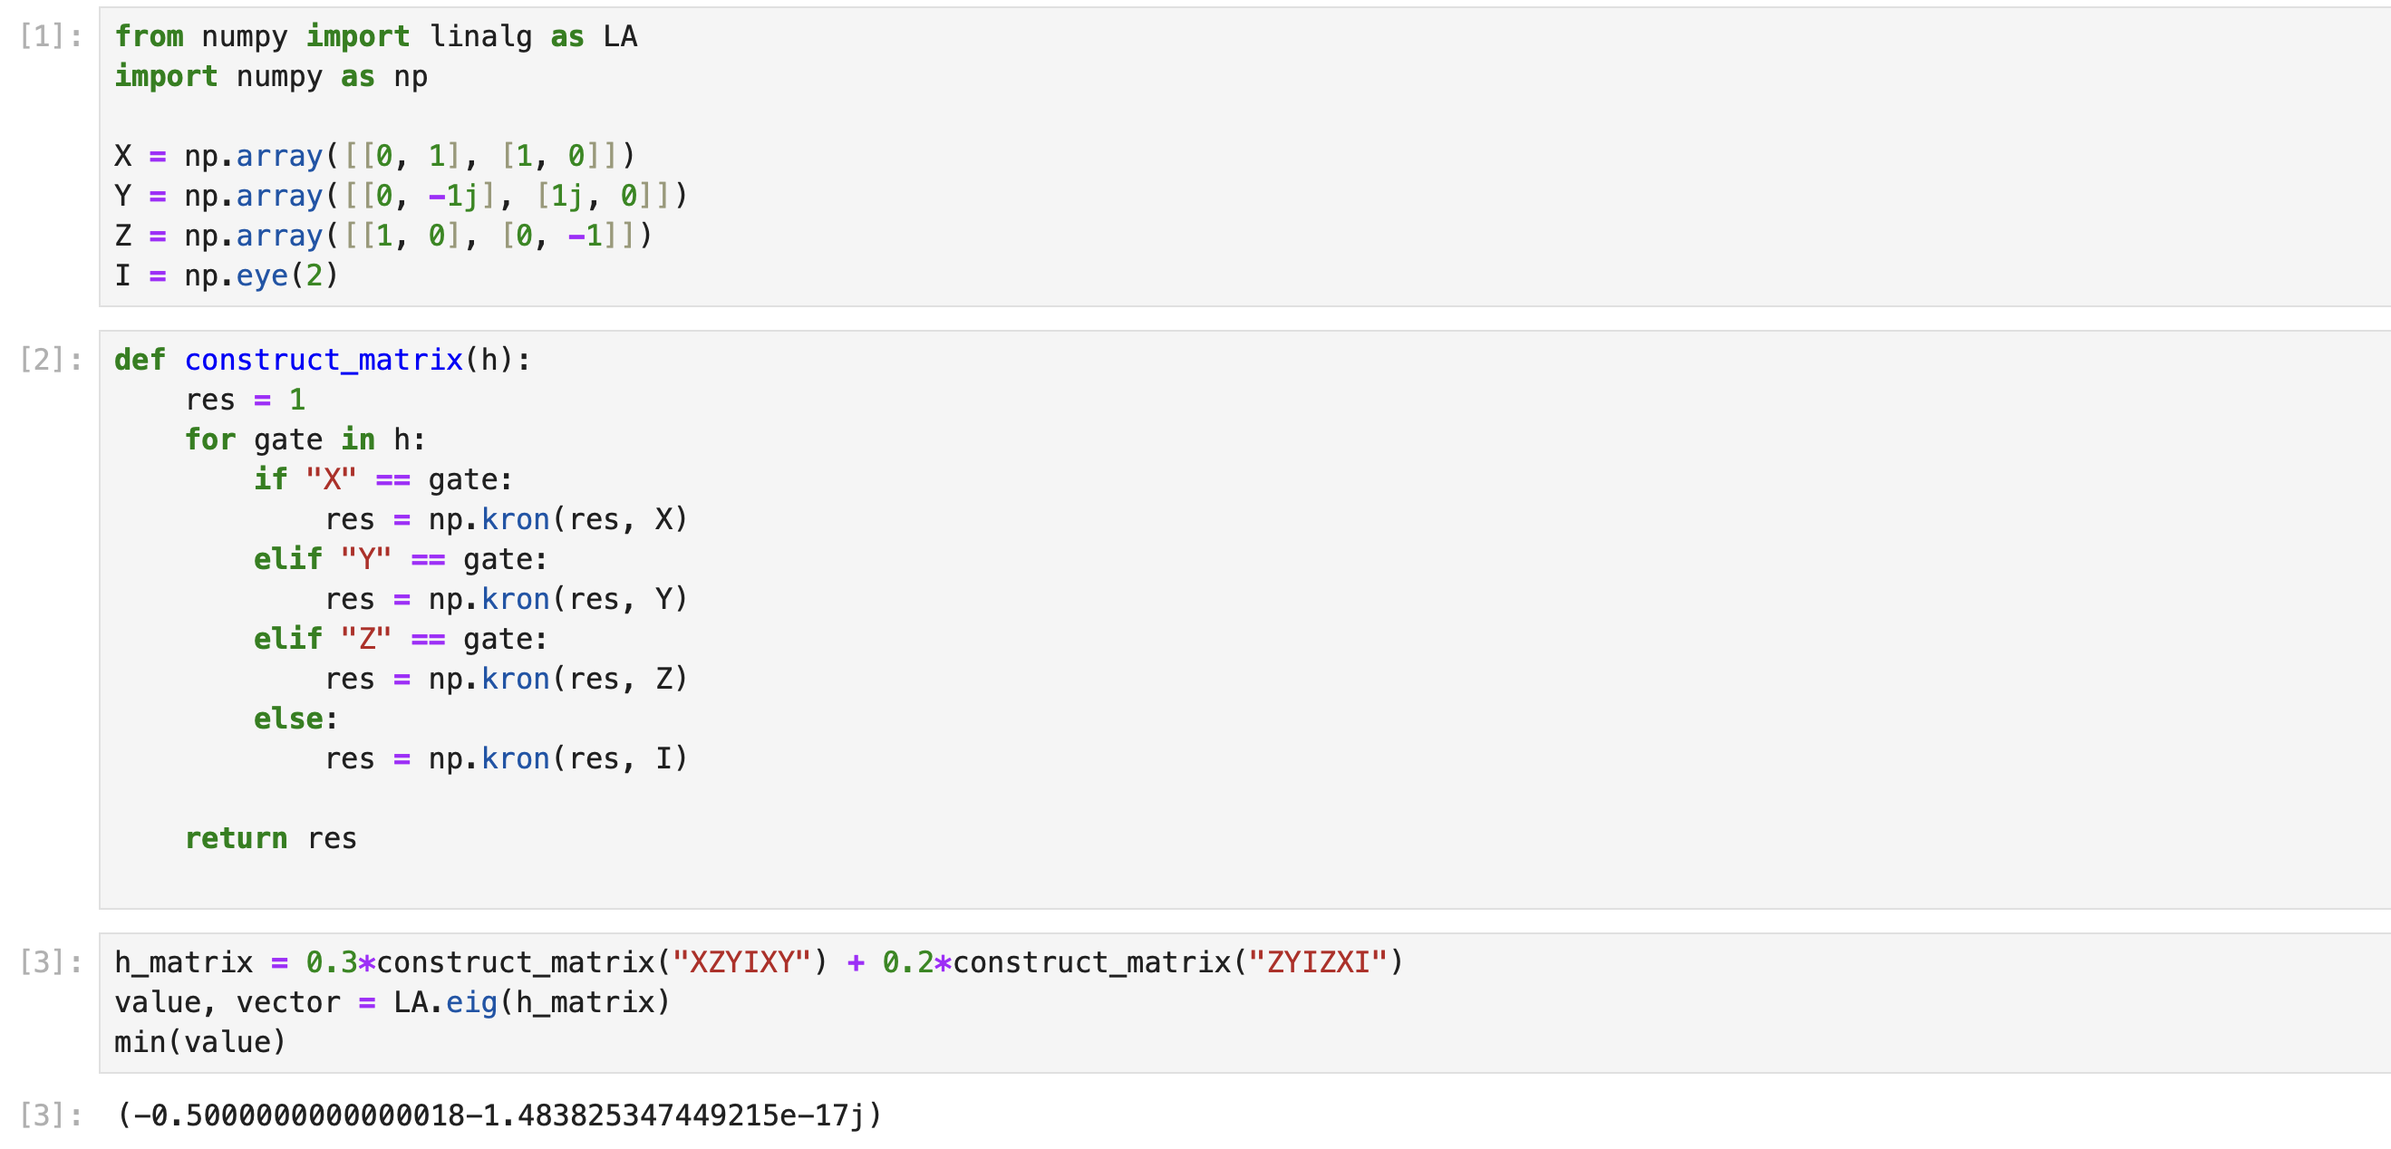The height and width of the screenshot is (1149, 2391).
Task: Click the 'for gate in h:' line
Action: [x=305, y=439]
